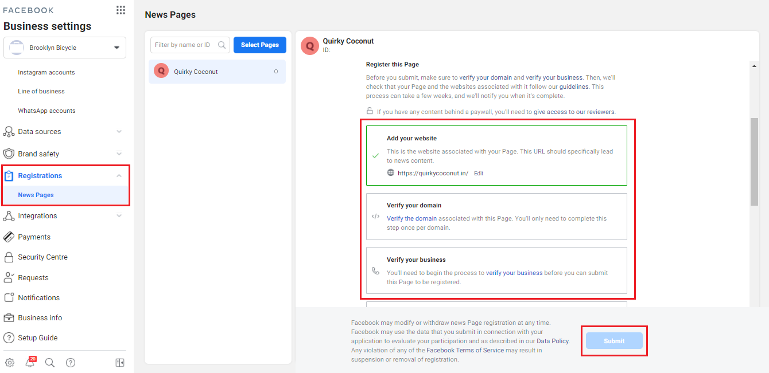Viewport: 769px width, 373px height.
Task: Open help question mark in bottom bar
Action: click(71, 363)
